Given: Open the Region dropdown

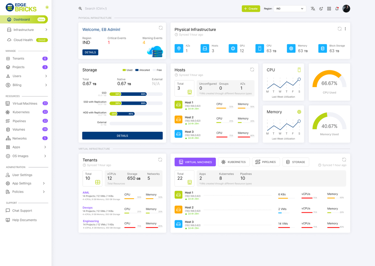Looking at the screenshot, I should click(x=290, y=9).
